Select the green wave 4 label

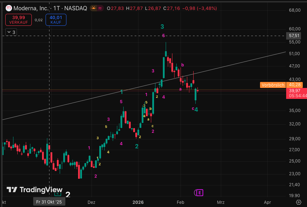(x=196, y=110)
